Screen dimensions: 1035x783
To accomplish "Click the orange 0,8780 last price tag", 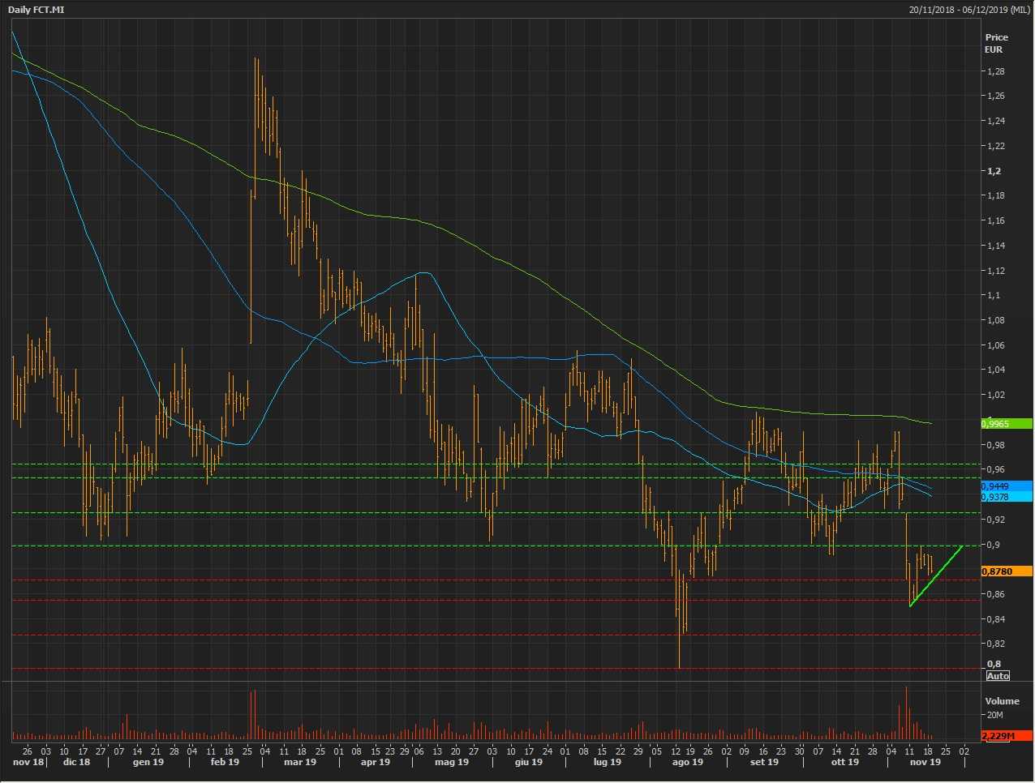I will (x=1006, y=571).
